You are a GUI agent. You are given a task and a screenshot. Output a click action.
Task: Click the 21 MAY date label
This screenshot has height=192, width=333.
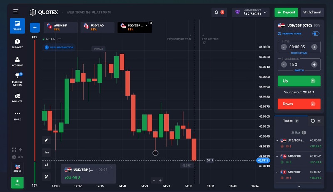296,132
